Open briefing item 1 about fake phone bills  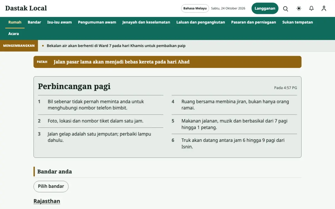[100, 105]
